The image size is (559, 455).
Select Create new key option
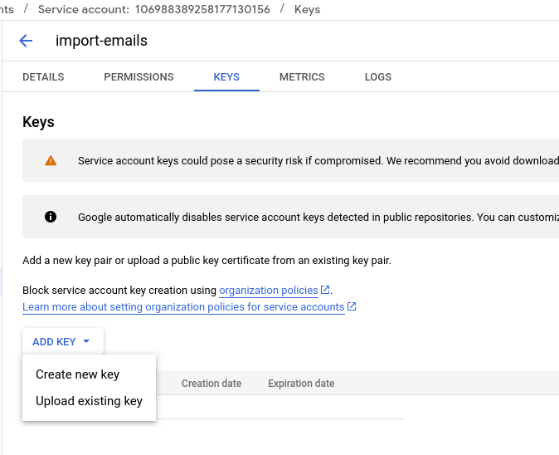coord(78,374)
